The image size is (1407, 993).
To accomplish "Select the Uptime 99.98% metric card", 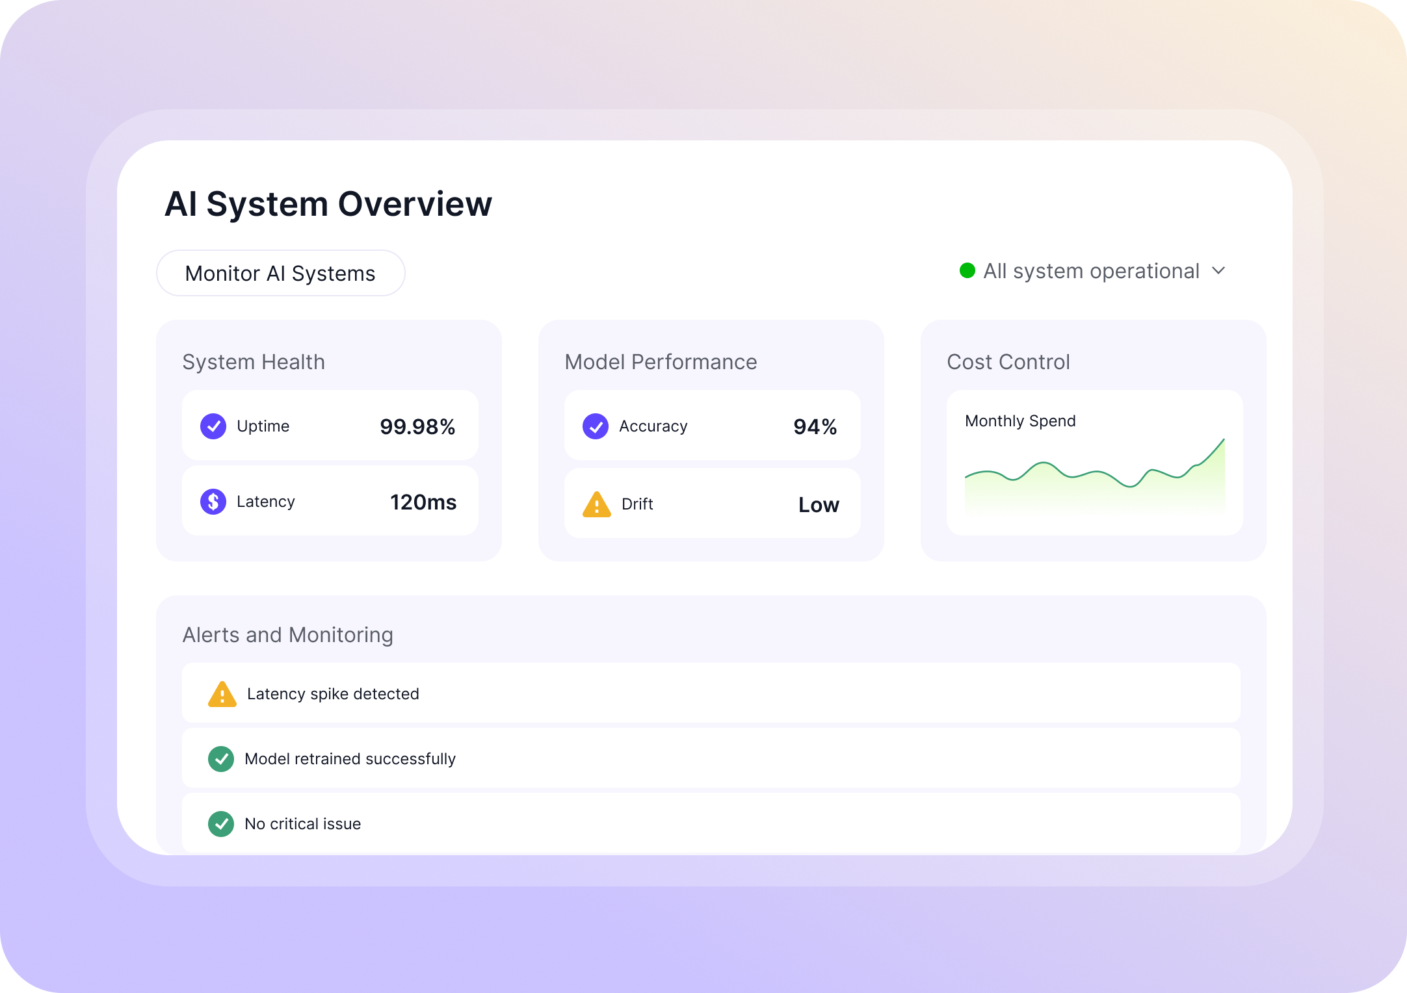I will pos(330,426).
